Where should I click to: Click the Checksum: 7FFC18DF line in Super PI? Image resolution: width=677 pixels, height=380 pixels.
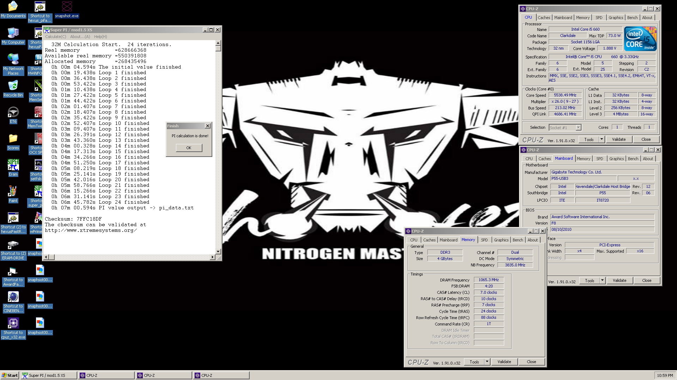tap(73, 219)
